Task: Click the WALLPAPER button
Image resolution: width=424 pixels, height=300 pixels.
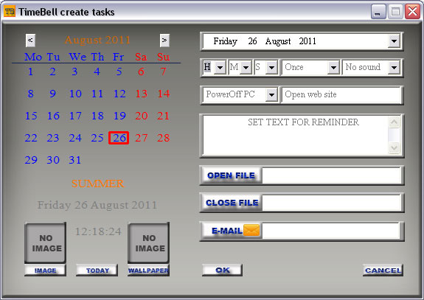Action: click(x=149, y=271)
